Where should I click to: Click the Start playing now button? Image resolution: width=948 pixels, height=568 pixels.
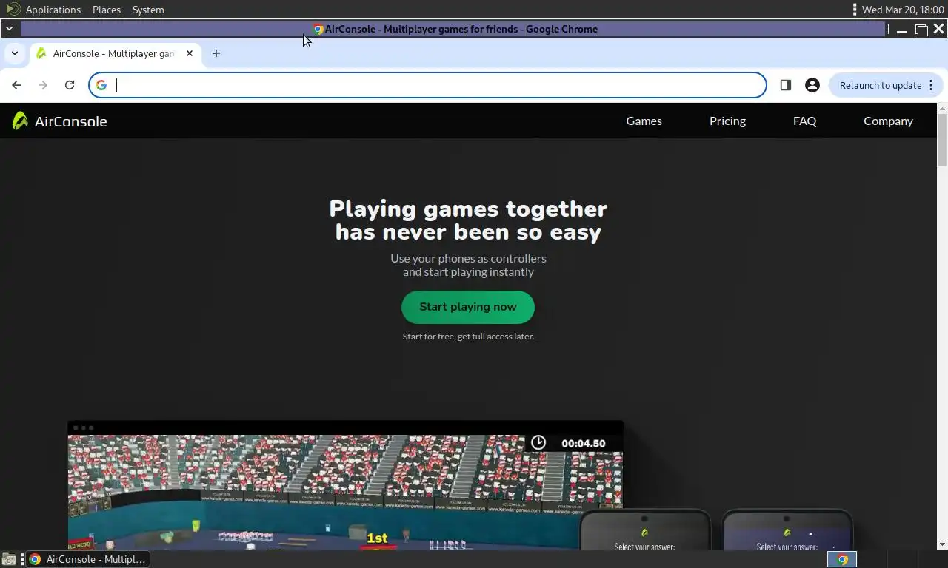pos(468,307)
